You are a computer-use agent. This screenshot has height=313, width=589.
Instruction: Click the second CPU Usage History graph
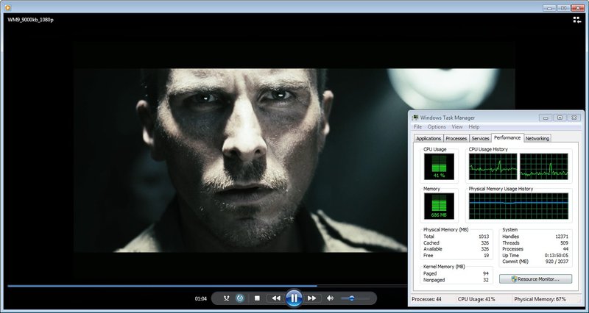544,167
